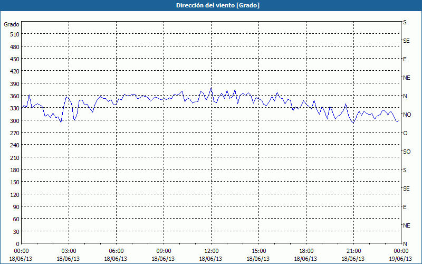Select the 06:00 time axis label
The image size is (422, 264).
[116, 251]
